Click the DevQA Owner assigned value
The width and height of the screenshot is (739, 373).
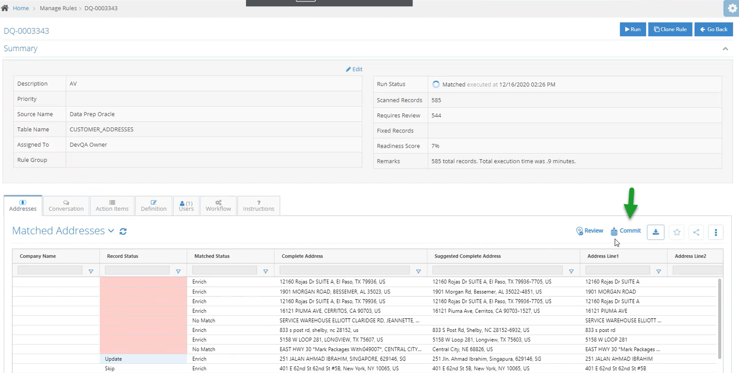click(88, 144)
